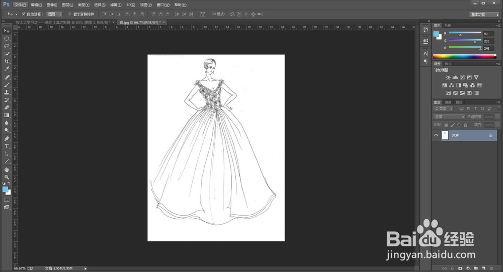
Task: Pick the Eyedropper tool
Action: (7, 69)
